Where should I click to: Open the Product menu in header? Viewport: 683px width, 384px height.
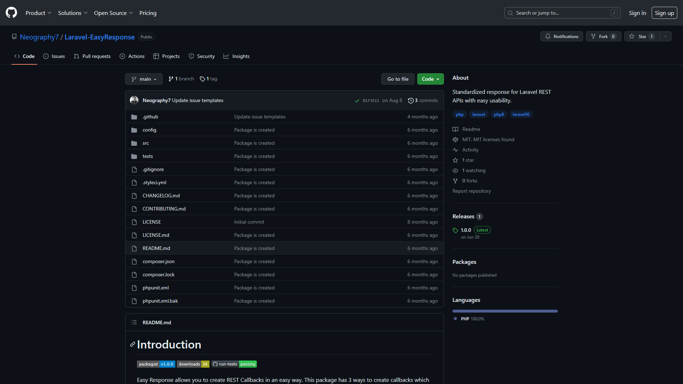(x=38, y=13)
